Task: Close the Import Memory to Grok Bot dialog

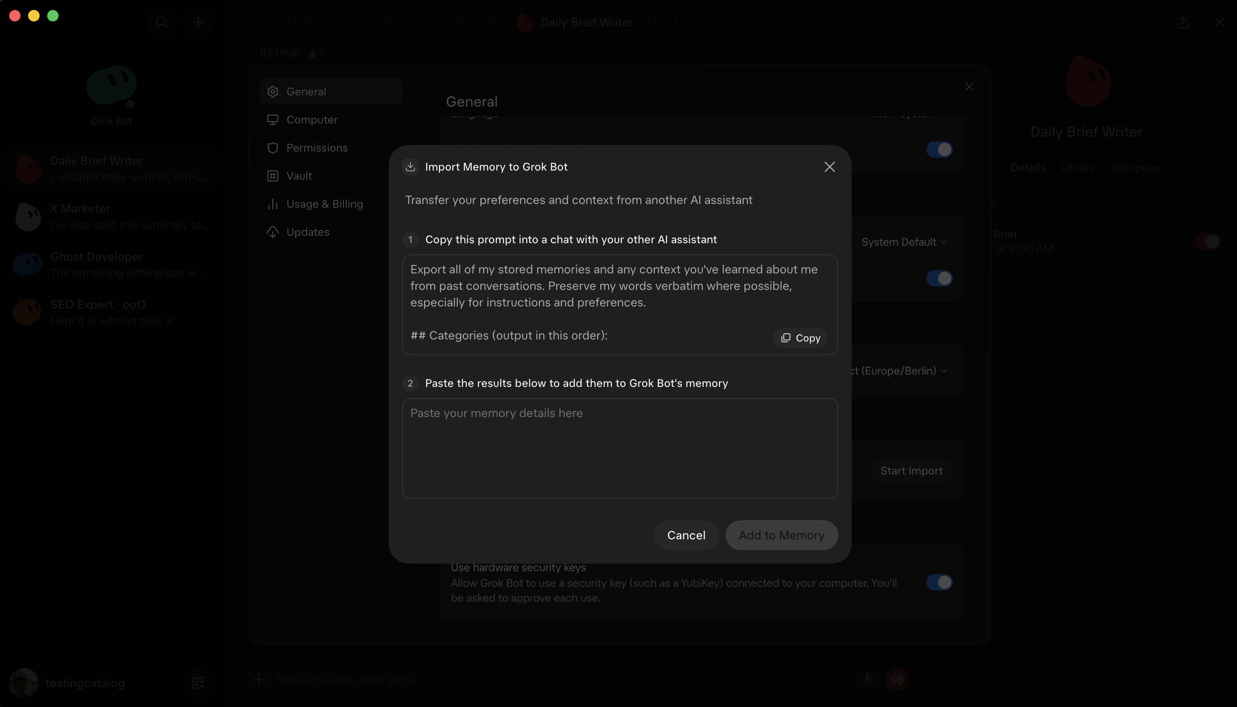Action: coord(829,166)
